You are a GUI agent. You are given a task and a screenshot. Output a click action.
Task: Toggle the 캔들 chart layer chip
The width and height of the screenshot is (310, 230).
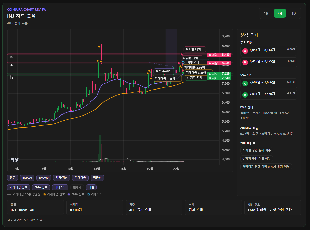[12, 178]
